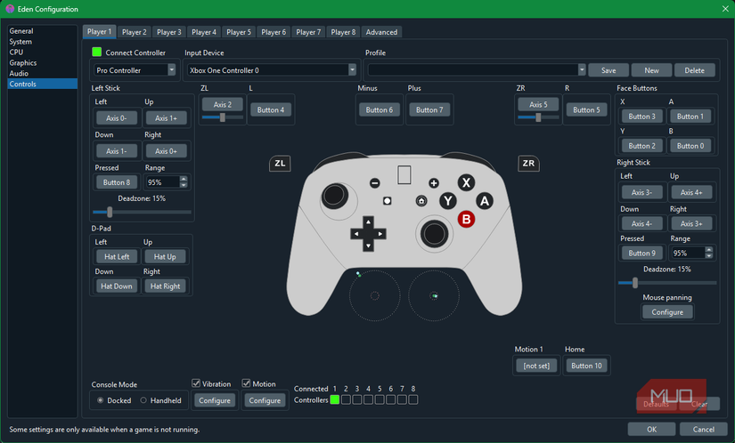Viewport: 735px width, 443px height.
Task: Click Axis 3+ Right Stick Right mapping
Action: 691,223
